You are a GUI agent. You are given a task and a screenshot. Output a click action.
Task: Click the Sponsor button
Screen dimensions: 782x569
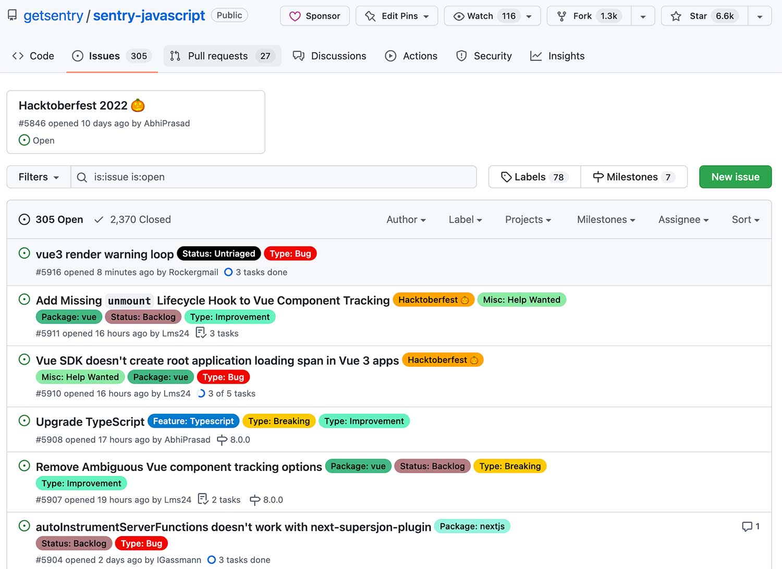point(315,16)
